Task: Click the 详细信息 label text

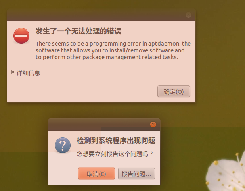Action: 29,73
